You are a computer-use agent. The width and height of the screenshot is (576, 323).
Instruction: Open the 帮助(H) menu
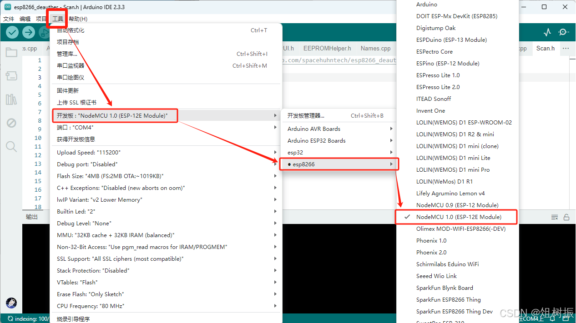coord(78,19)
